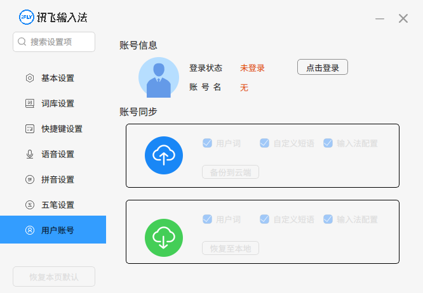
Task: Click the iFLY logo icon
Action: [x=27, y=17]
